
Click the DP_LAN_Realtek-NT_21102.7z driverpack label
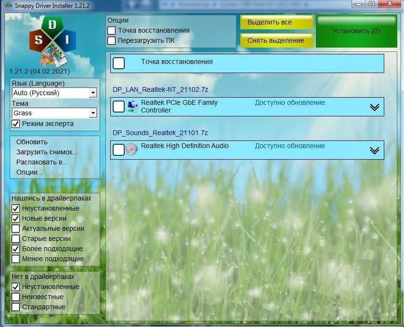pos(160,89)
